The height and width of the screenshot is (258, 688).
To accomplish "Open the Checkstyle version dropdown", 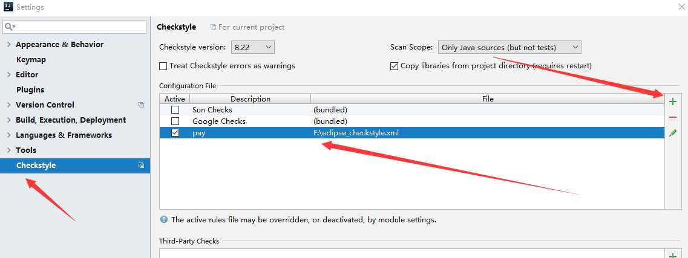I will coord(253,47).
